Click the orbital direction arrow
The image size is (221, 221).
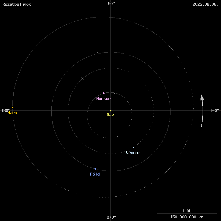pos(202,110)
